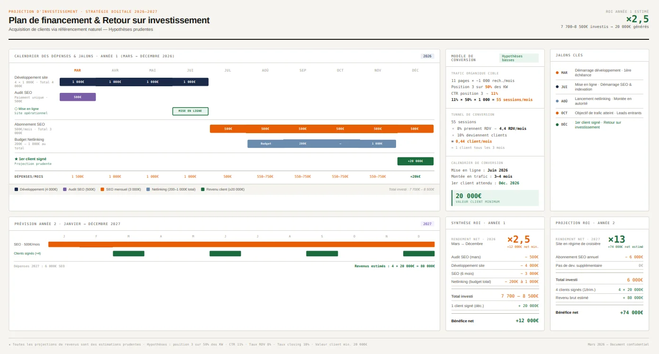Click the Clients signés green bar under S column
Screen dimensions: 659x354
322,254
